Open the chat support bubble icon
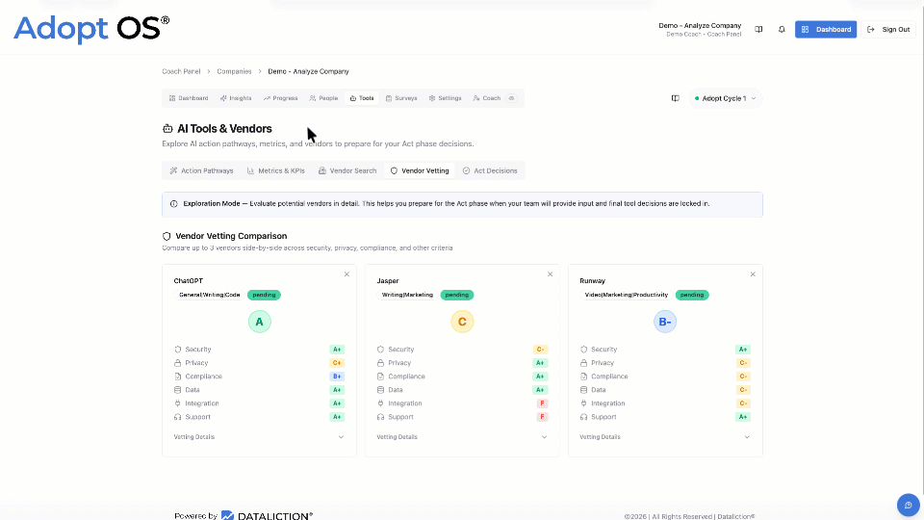This screenshot has width=924, height=520. pyautogui.click(x=908, y=505)
